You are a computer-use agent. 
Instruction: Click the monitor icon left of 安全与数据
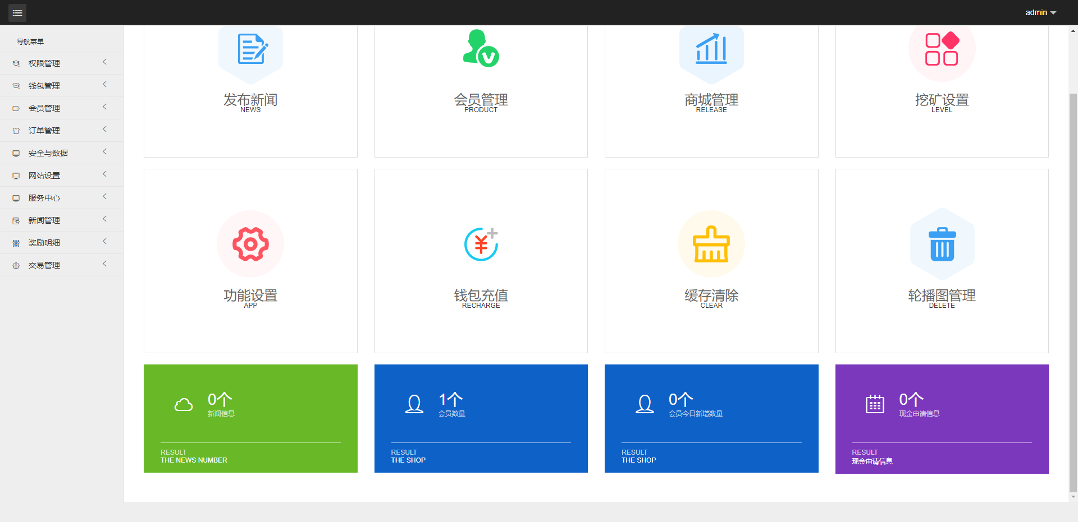click(16, 153)
